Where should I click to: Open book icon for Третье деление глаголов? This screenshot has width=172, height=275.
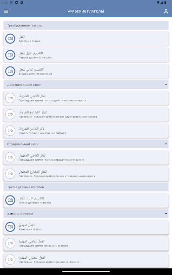click(10, 200)
